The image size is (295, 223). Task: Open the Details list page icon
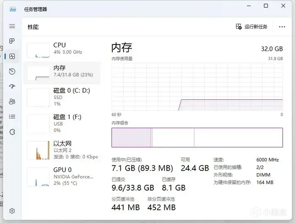12,117
